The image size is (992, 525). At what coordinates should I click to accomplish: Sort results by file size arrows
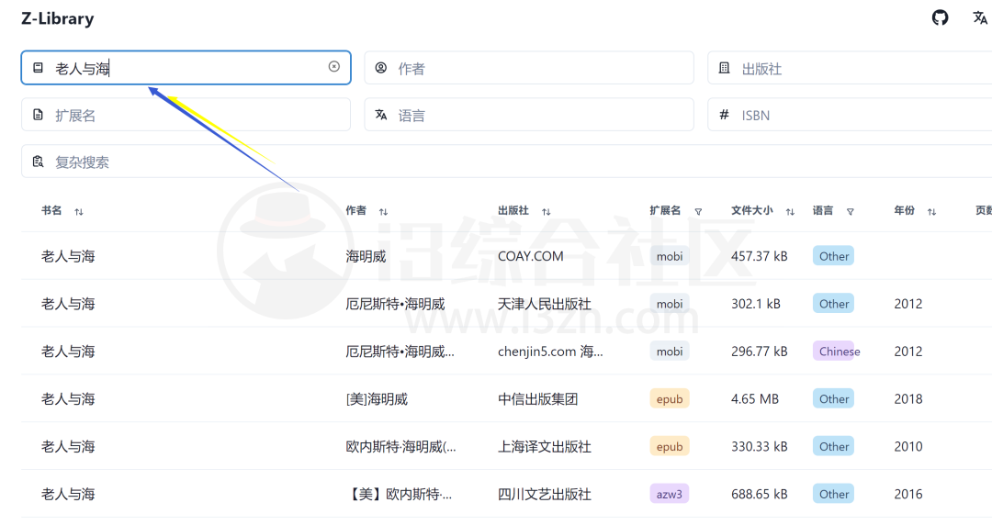tap(790, 212)
